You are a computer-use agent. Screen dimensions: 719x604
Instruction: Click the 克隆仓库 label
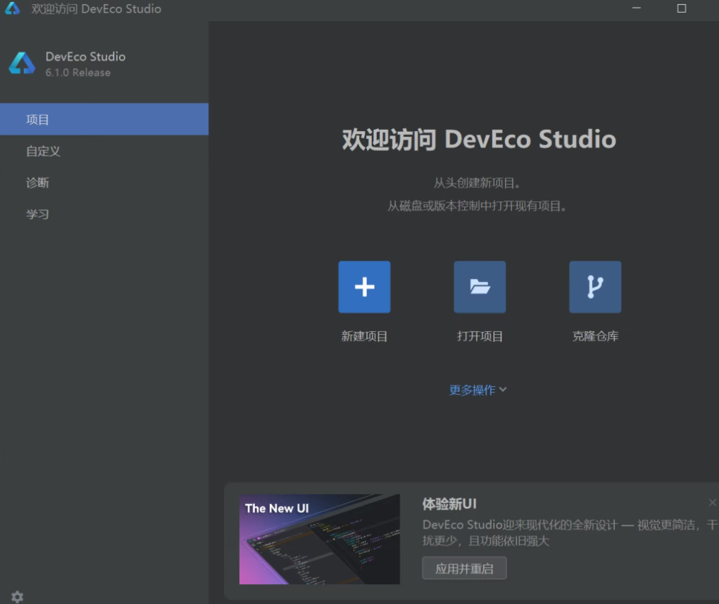coord(595,337)
